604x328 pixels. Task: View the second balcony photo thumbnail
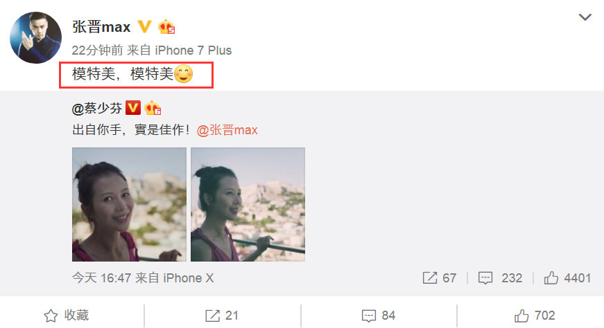click(248, 205)
